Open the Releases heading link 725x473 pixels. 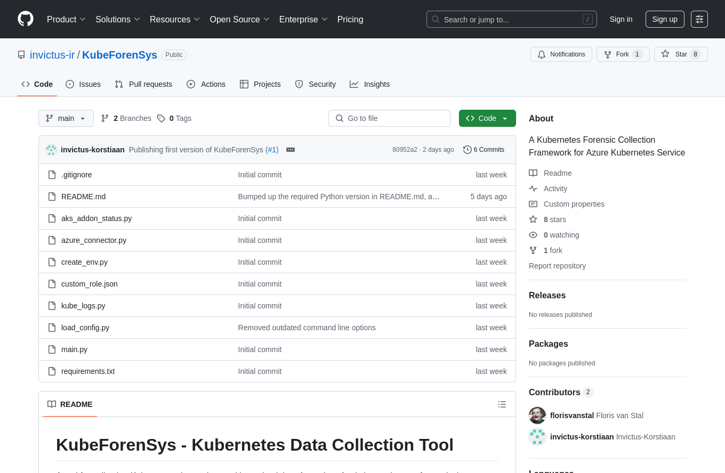tap(547, 296)
